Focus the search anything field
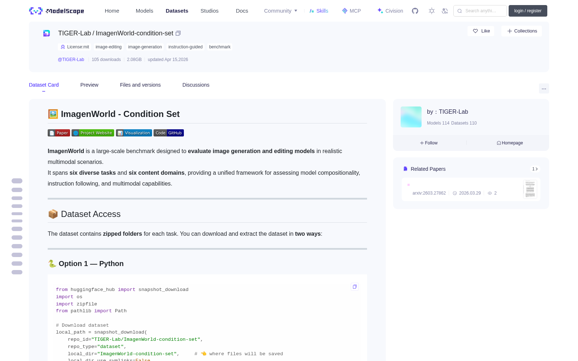The width and height of the screenshot is (578, 361). 480,11
